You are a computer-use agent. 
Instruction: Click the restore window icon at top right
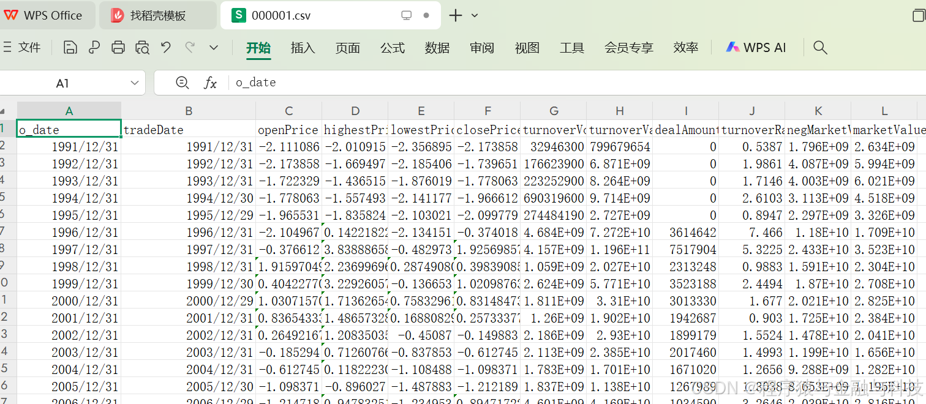point(919,15)
